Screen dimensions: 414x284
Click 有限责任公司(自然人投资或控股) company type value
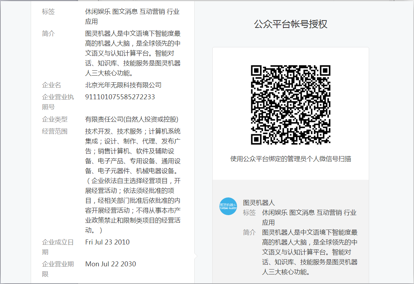131,119
